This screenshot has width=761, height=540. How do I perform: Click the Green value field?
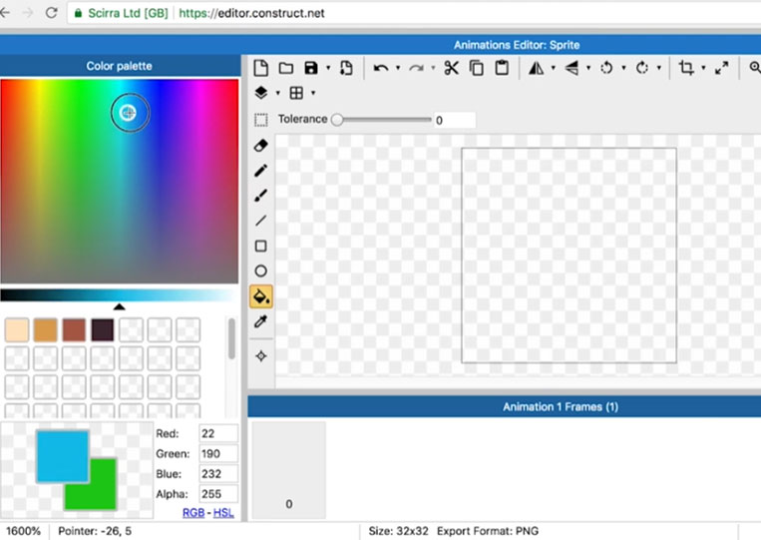pos(218,454)
